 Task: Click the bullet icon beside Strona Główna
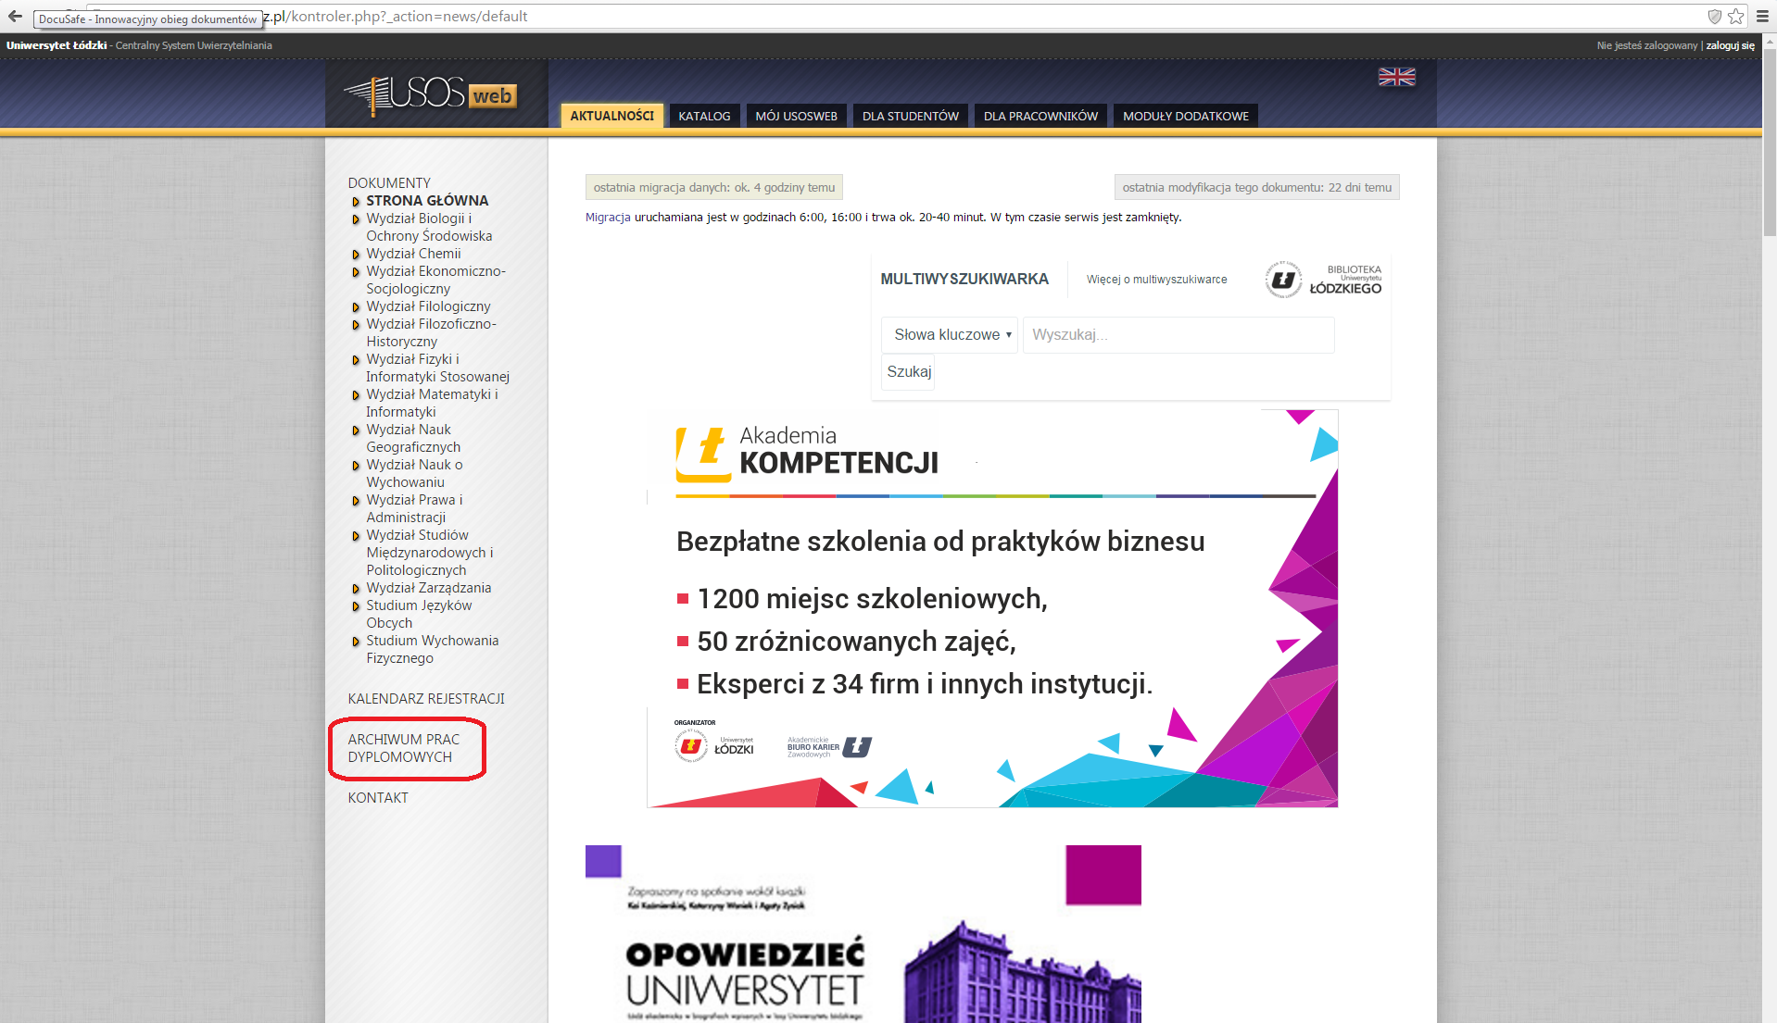[356, 202]
